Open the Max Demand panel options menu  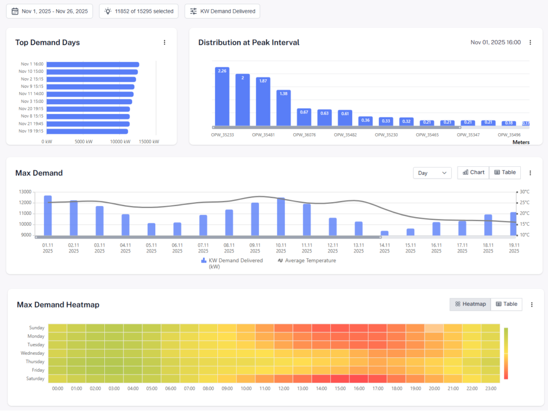point(530,173)
